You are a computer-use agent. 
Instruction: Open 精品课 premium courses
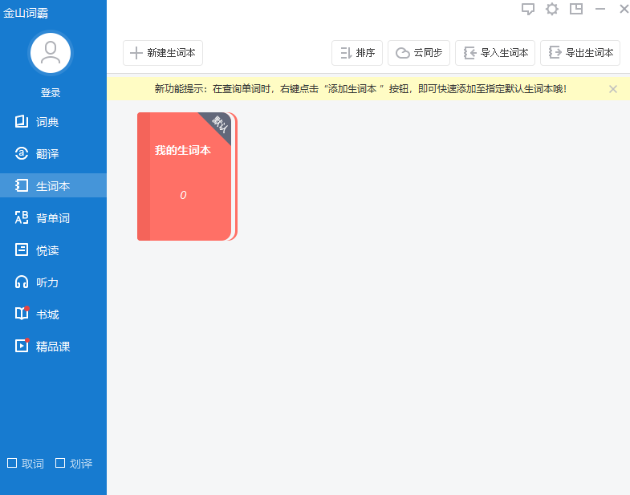52,347
